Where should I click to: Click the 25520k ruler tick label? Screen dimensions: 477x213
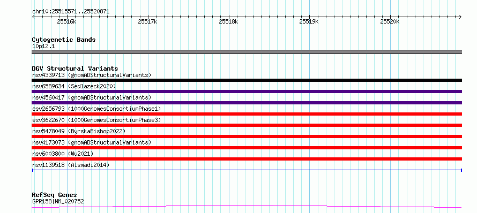point(390,21)
